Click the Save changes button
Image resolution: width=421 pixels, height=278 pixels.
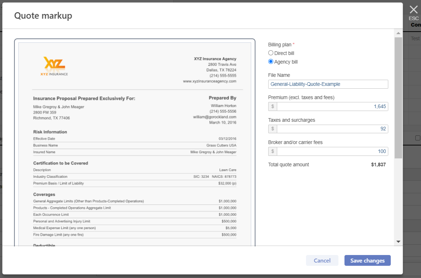(367, 260)
